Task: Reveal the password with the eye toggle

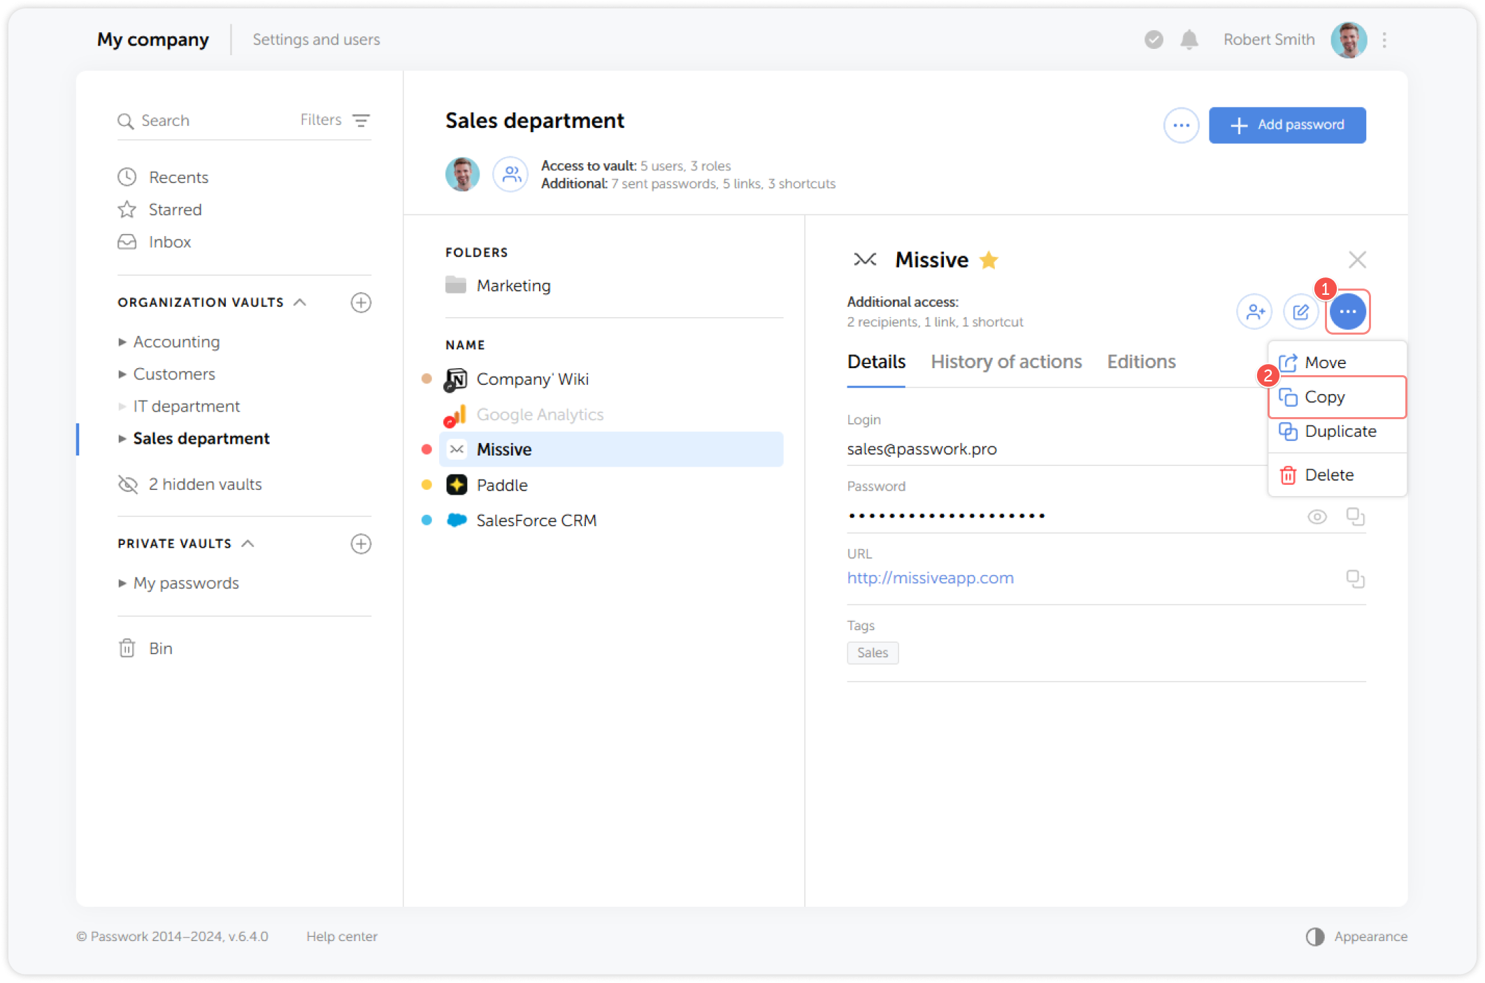Action: click(1317, 516)
